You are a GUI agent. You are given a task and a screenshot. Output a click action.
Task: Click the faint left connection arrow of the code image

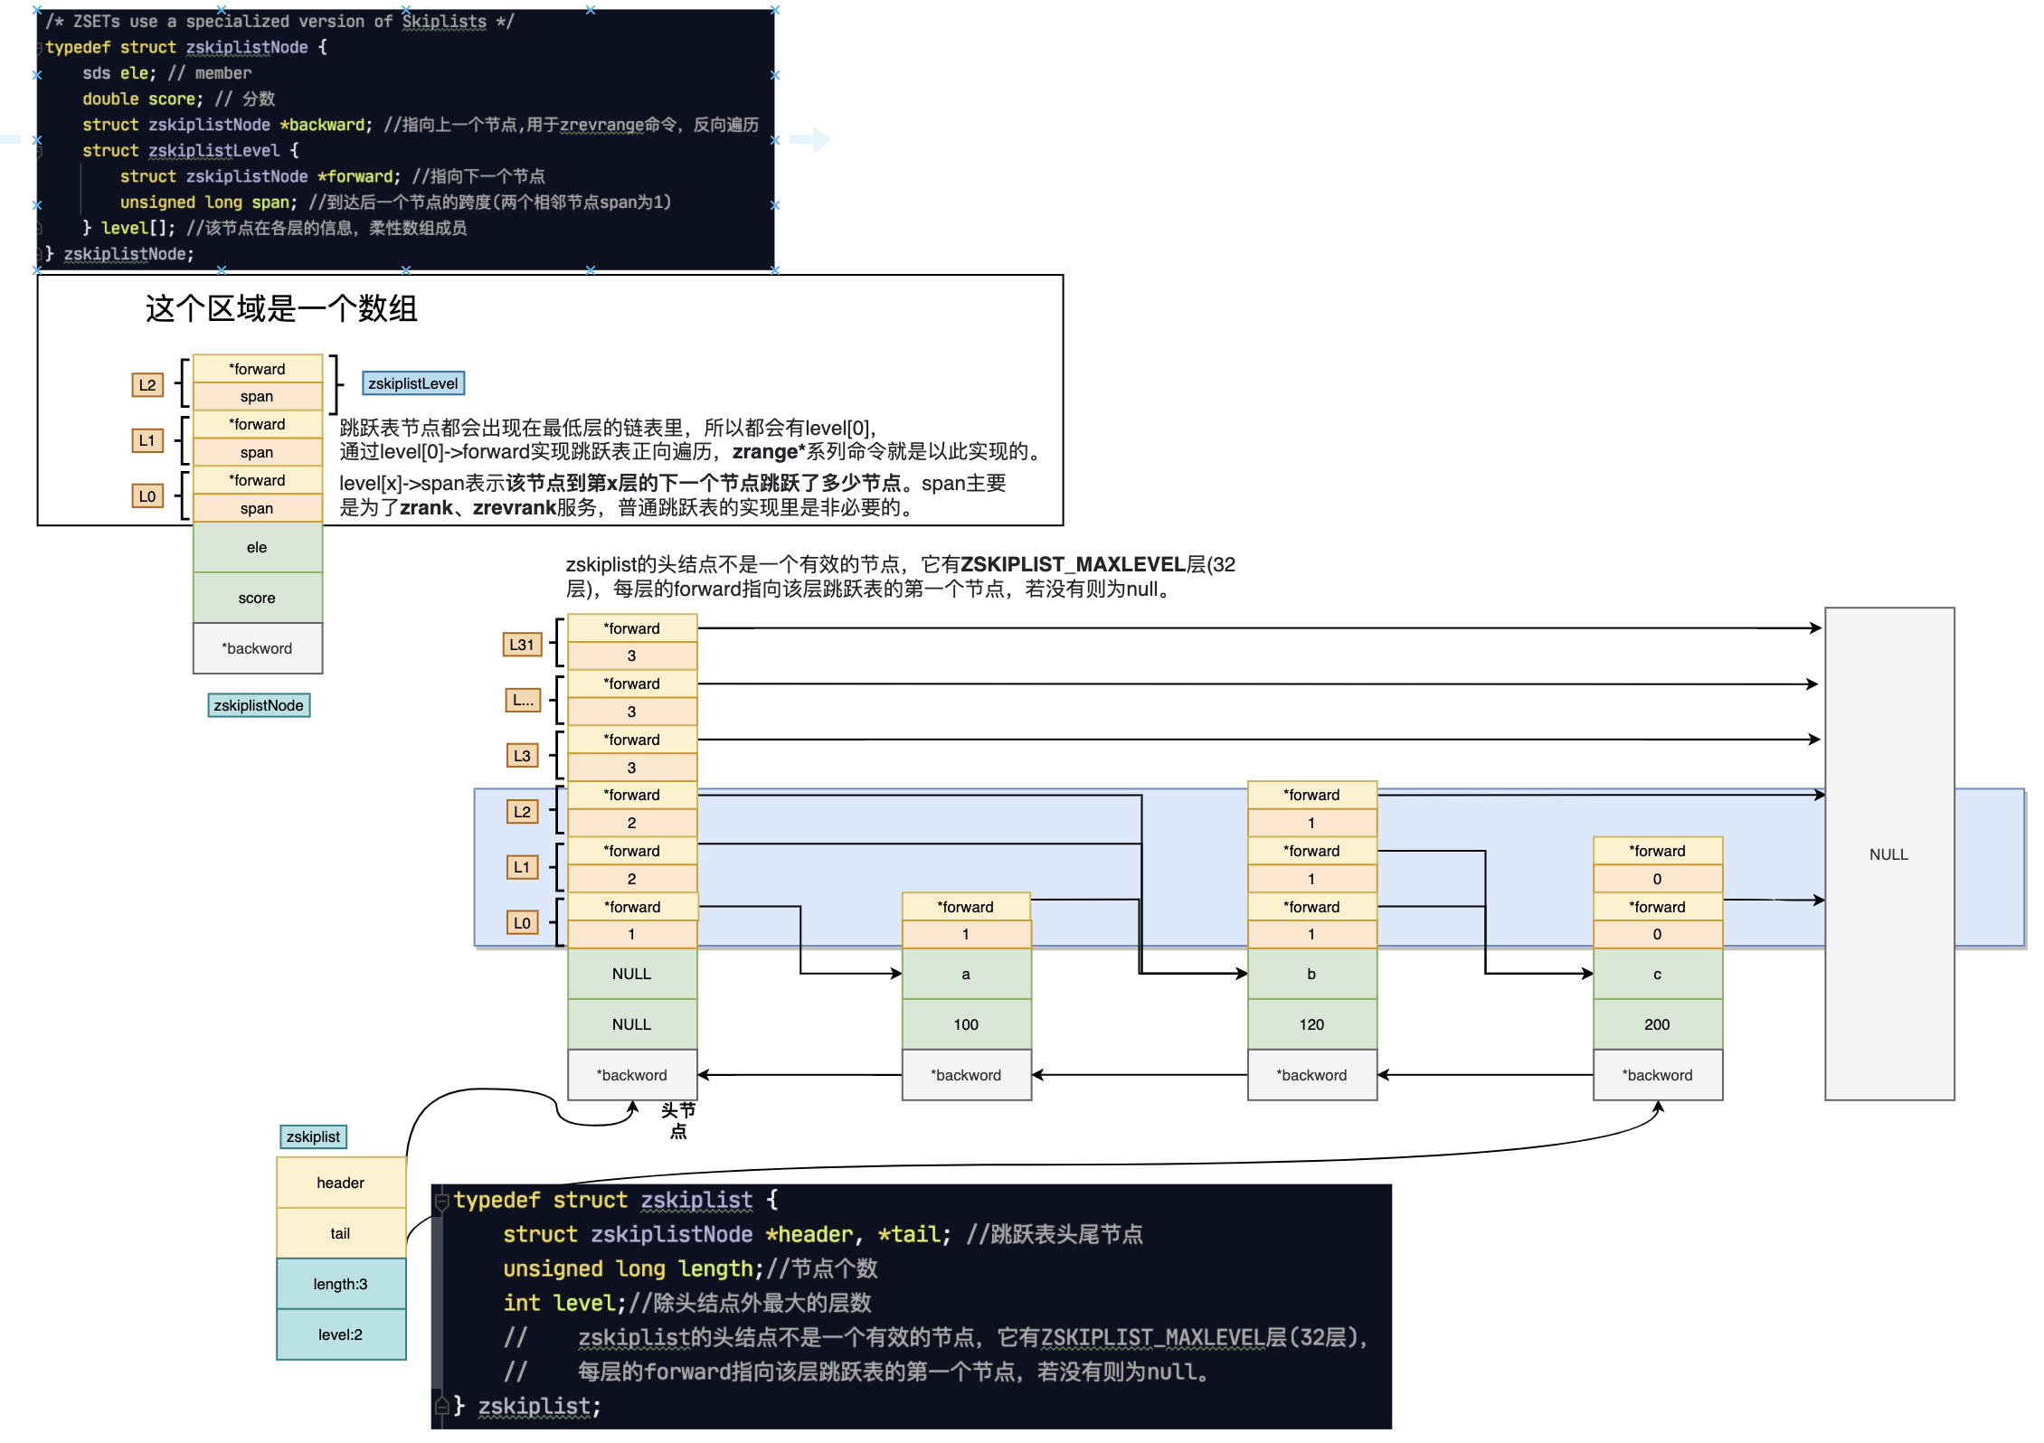9,139
